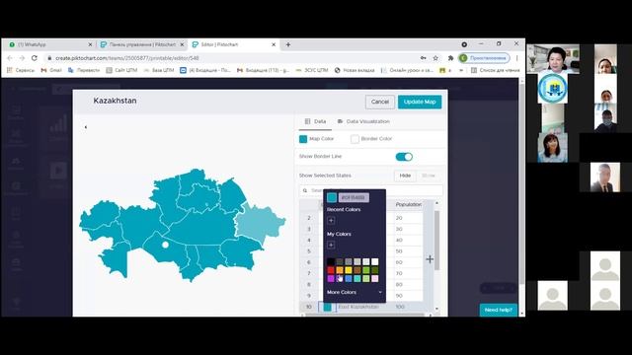632x355 pixels.
Task: Select population cell with value 50
Action: coord(408,251)
